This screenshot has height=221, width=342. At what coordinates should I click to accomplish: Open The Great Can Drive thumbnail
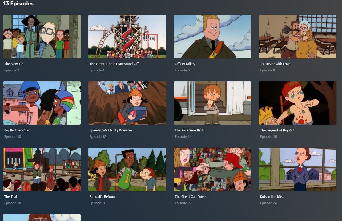click(x=212, y=169)
